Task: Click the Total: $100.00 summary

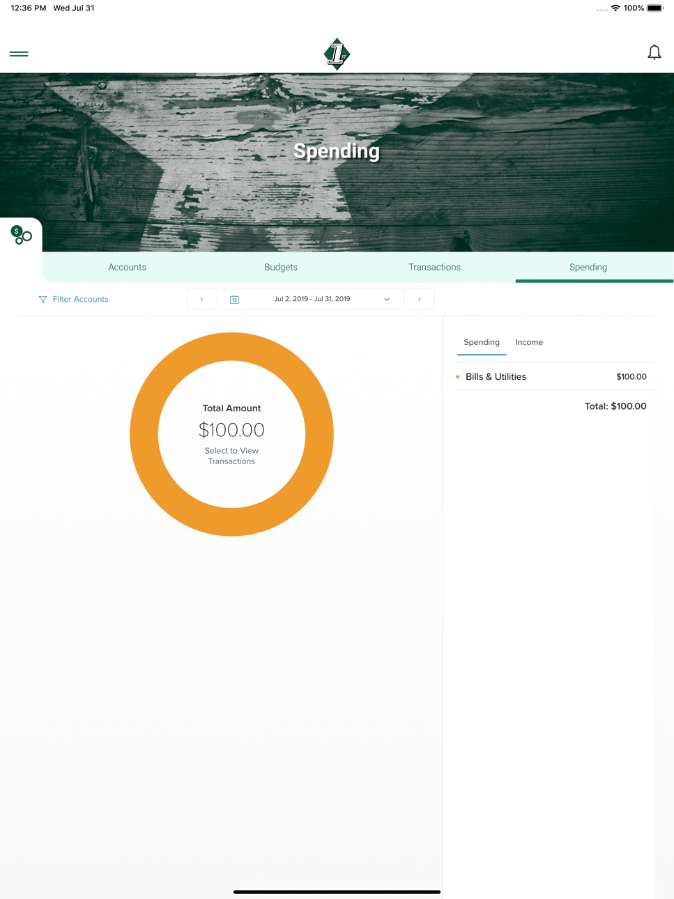Action: 615,406
